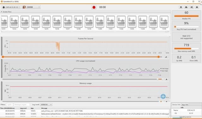Click the blue plus button on Memory chart
The image size is (202, 119).
tap(163, 96)
